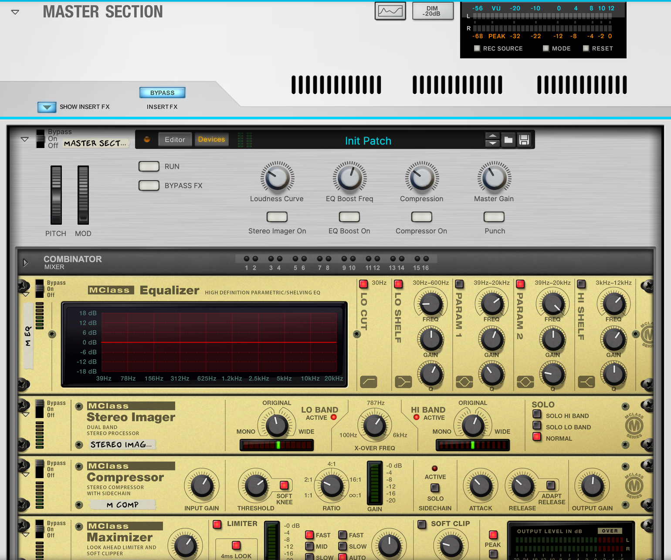Image resolution: width=671 pixels, height=560 pixels.
Task: Click the PARAM 1 curve shape icon
Action: (464, 382)
